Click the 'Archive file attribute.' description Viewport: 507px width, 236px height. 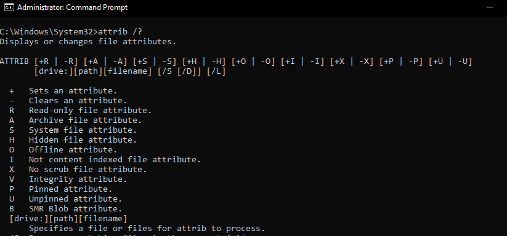click(x=85, y=120)
